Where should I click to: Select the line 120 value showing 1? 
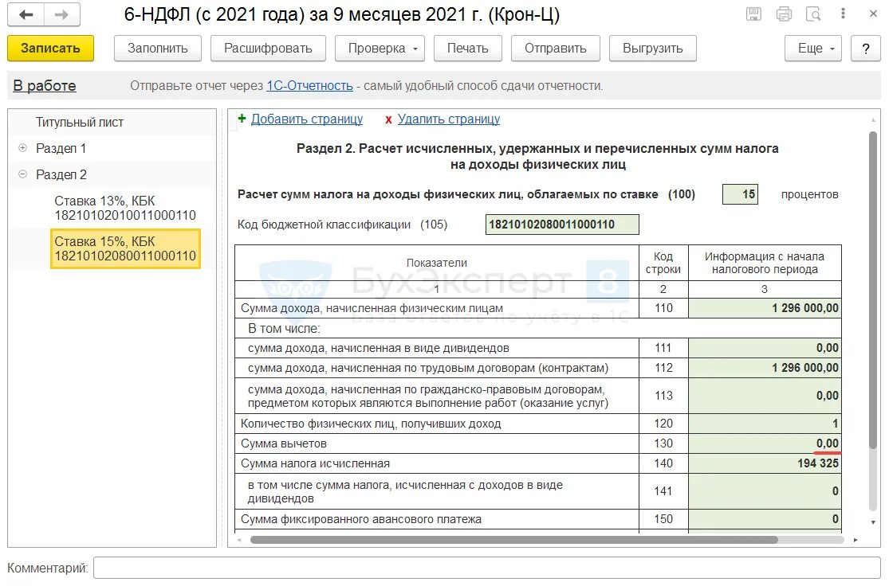point(765,424)
